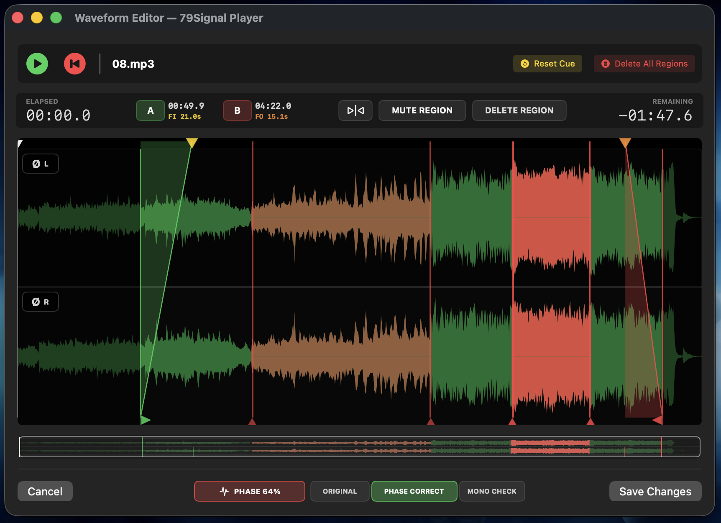Click the B time value 04:22.0
Image resolution: width=721 pixels, height=523 pixels.
pyautogui.click(x=273, y=106)
